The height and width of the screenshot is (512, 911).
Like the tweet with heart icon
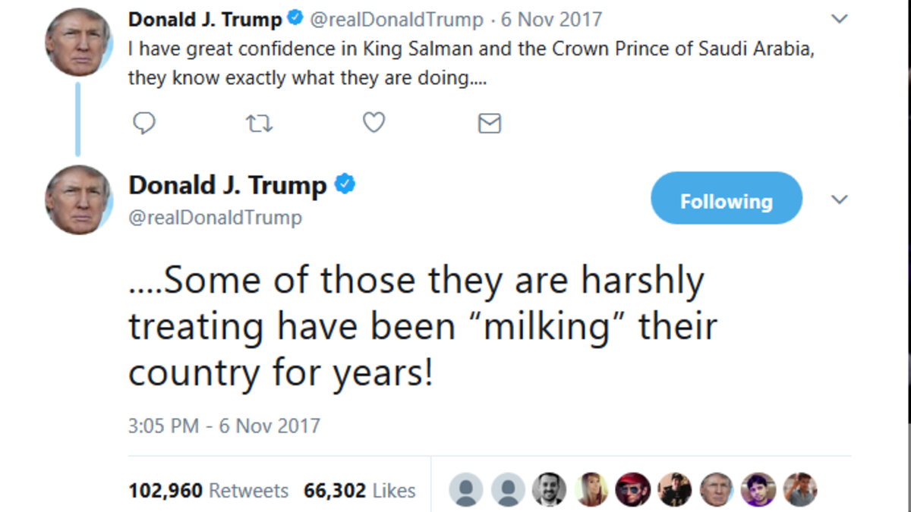pos(374,122)
